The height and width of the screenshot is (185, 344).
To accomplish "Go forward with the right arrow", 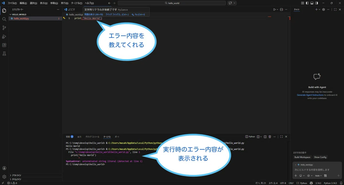I will click(x=114, y=3).
